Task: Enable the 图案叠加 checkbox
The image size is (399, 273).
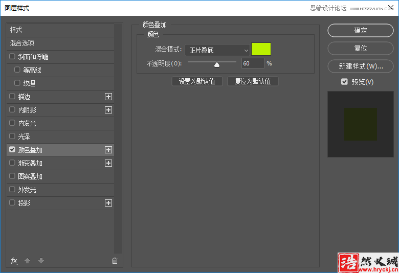Action: click(12, 176)
